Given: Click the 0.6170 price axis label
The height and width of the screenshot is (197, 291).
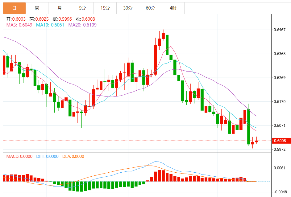Looking at the screenshot, I should 280,101.
